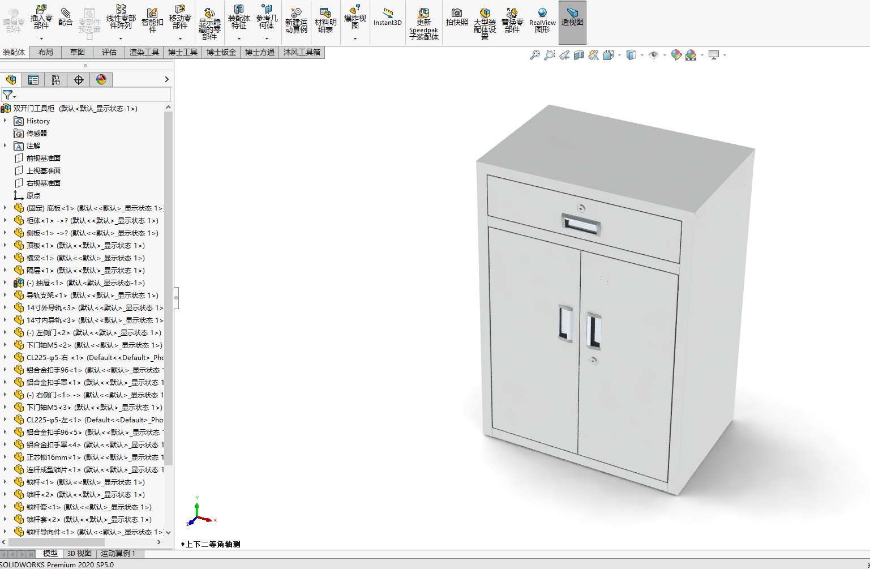This screenshot has height=569, width=870.
Task: Open the FeatureManager design tree tab
Action: pos(11,80)
